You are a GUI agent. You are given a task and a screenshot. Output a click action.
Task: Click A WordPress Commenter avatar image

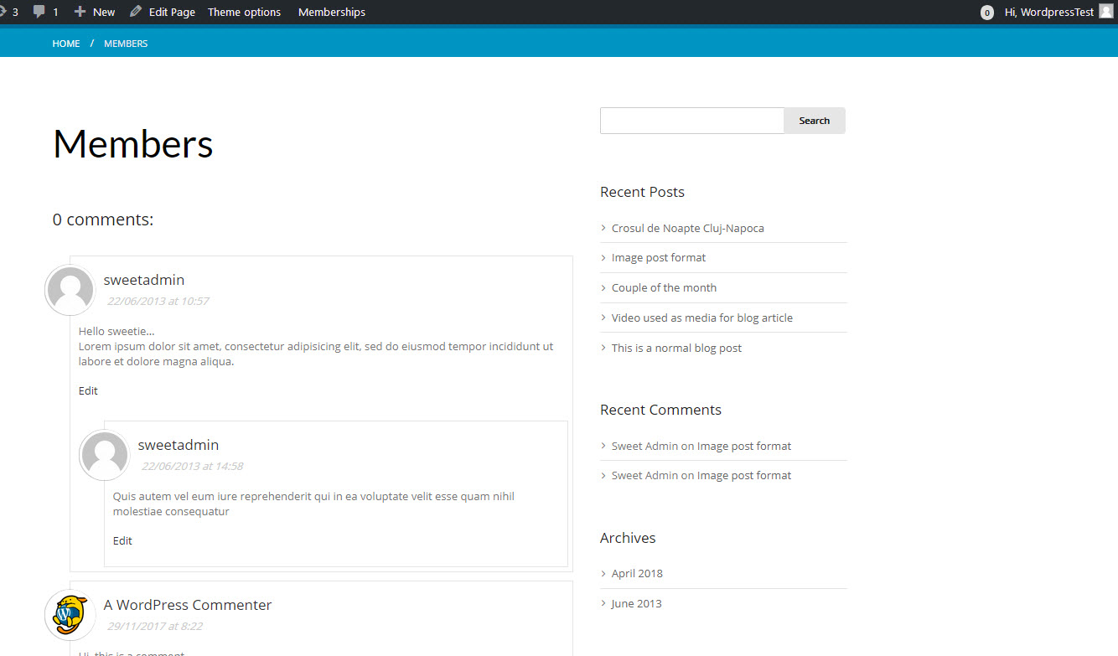pos(70,615)
